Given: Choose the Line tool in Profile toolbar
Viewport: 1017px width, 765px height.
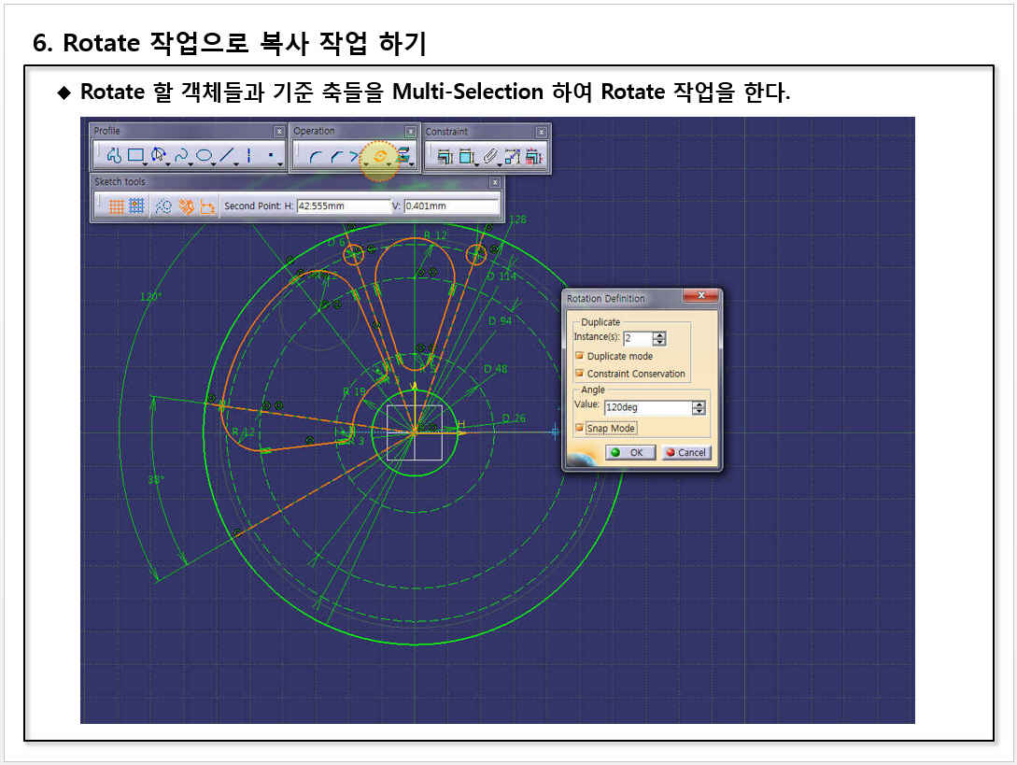Looking at the screenshot, I should 226,156.
